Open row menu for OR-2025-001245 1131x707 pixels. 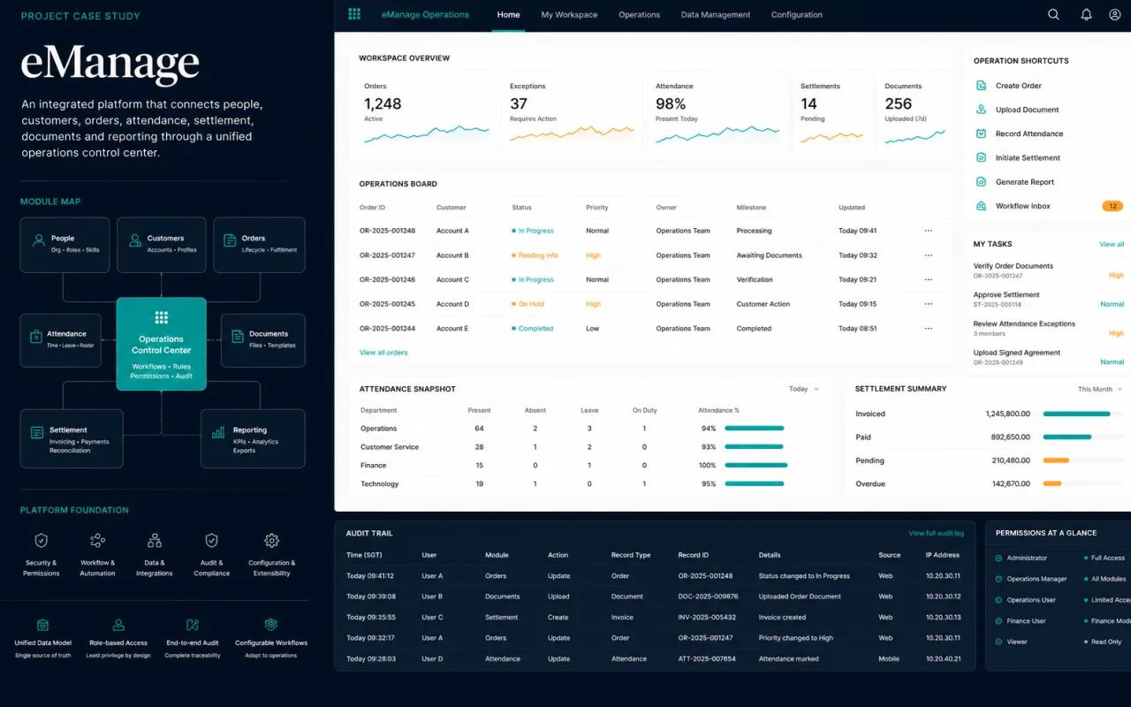coord(928,304)
